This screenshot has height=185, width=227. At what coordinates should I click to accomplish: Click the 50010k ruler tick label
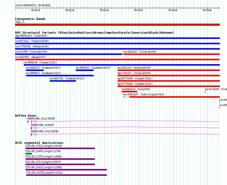(70, 10)
